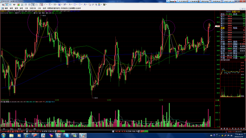This screenshot has height=138, width=246.
Task: Click the 8910 price in the order book
Action: (x=230, y=16)
